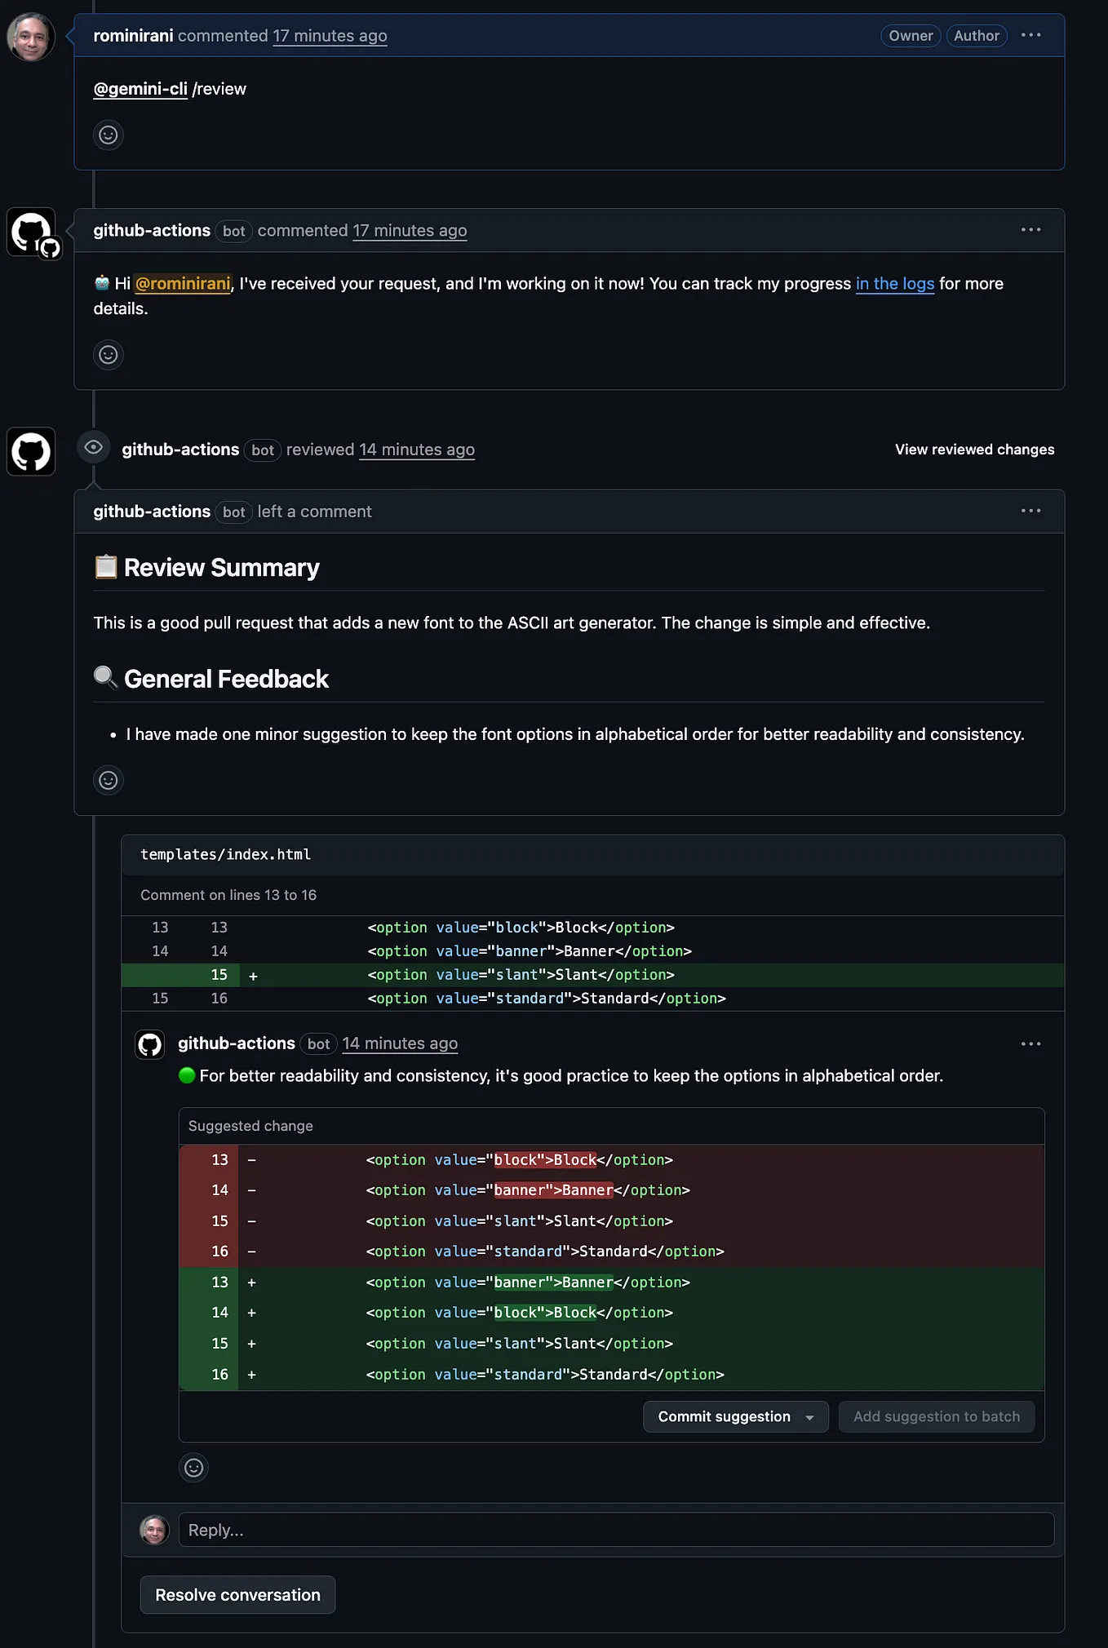This screenshot has width=1108, height=1648.
Task: Add reaction to the bot's progress comment
Action: click(109, 355)
